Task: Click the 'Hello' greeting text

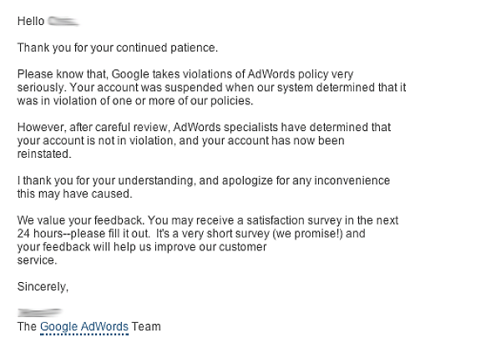Action: (31, 22)
